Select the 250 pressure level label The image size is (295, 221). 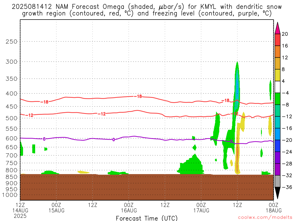[12, 41]
